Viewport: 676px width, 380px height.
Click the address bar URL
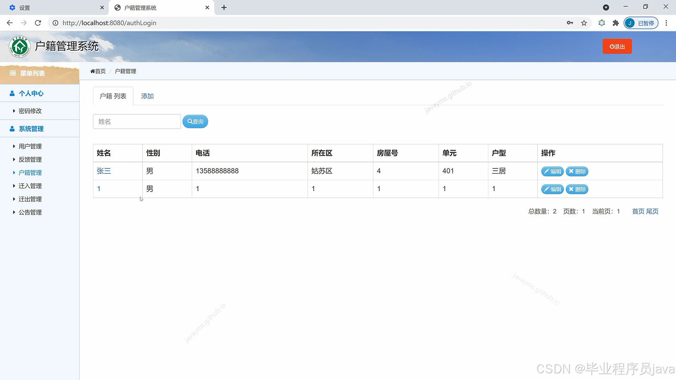pos(109,23)
